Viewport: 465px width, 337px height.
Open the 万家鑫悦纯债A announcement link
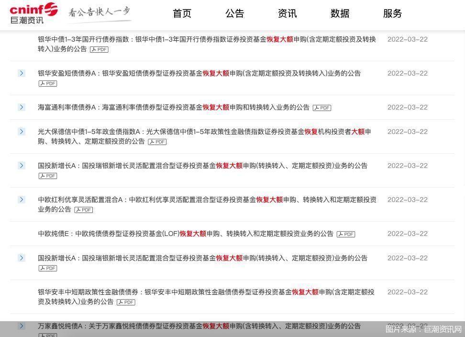click(199, 326)
